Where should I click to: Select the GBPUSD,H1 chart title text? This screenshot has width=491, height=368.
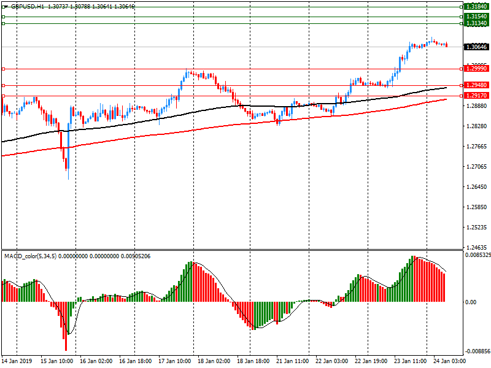28,6
